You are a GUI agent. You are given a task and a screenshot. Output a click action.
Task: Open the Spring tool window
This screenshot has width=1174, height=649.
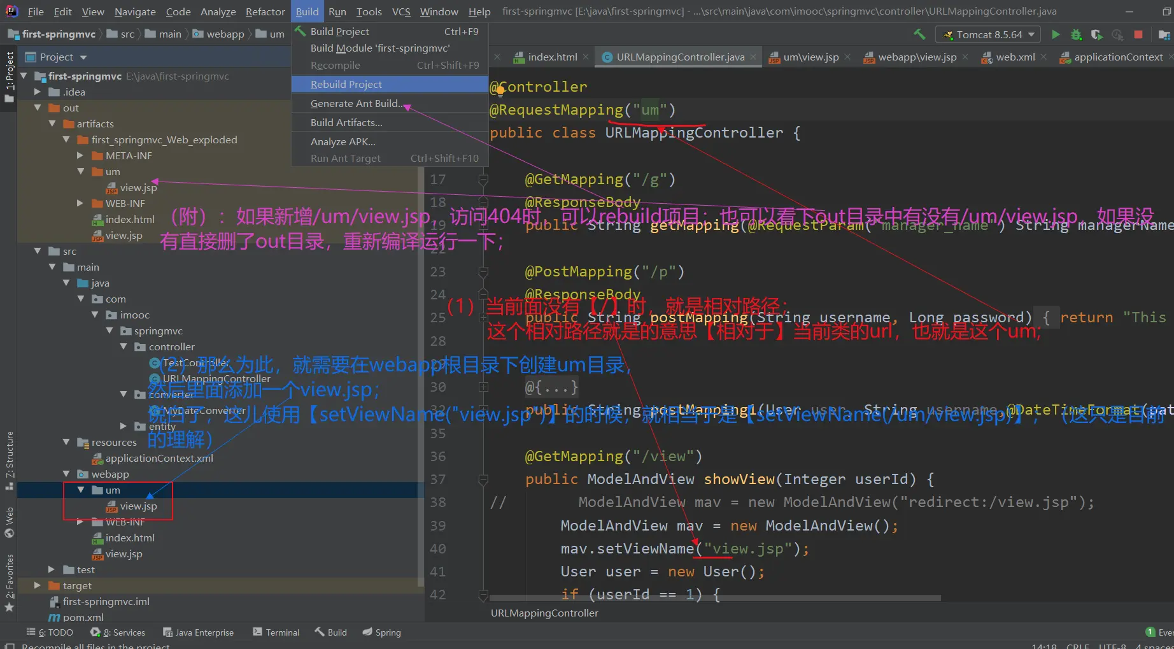(x=381, y=632)
